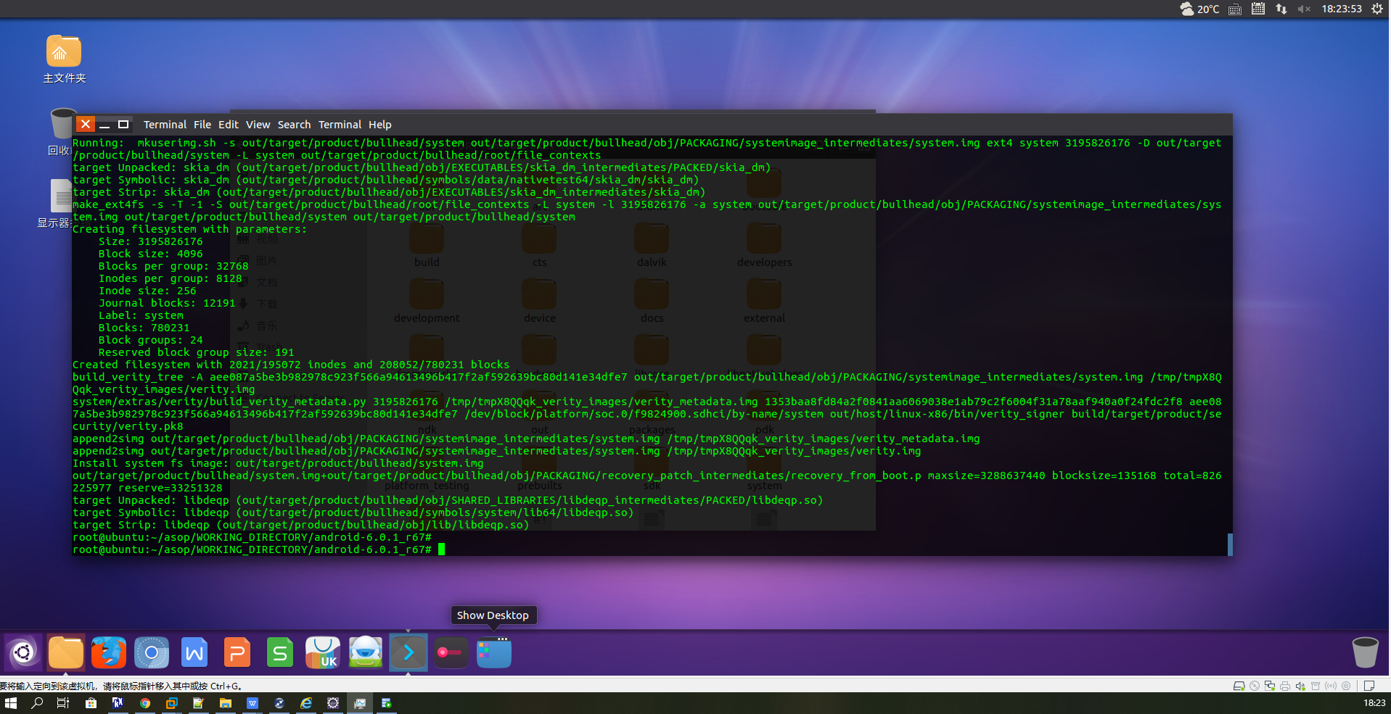Image resolution: width=1391 pixels, height=714 pixels.
Task: Click the VMware network adapter status icon
Action: [1270, 686]
